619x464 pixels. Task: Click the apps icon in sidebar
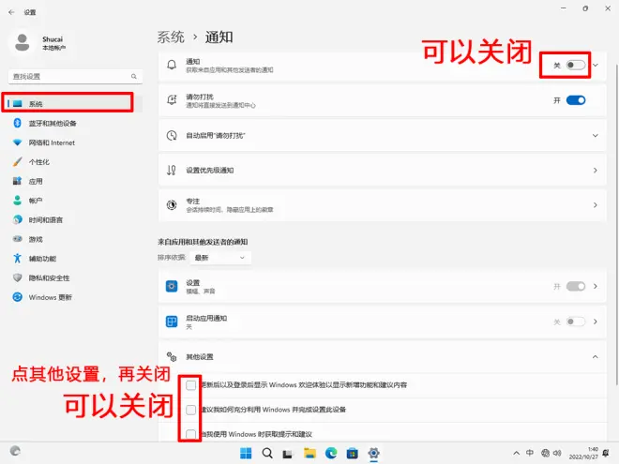tap(17, 181)
